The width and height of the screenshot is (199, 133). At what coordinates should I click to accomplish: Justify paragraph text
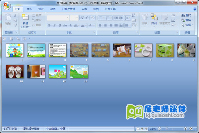[116, 25]
